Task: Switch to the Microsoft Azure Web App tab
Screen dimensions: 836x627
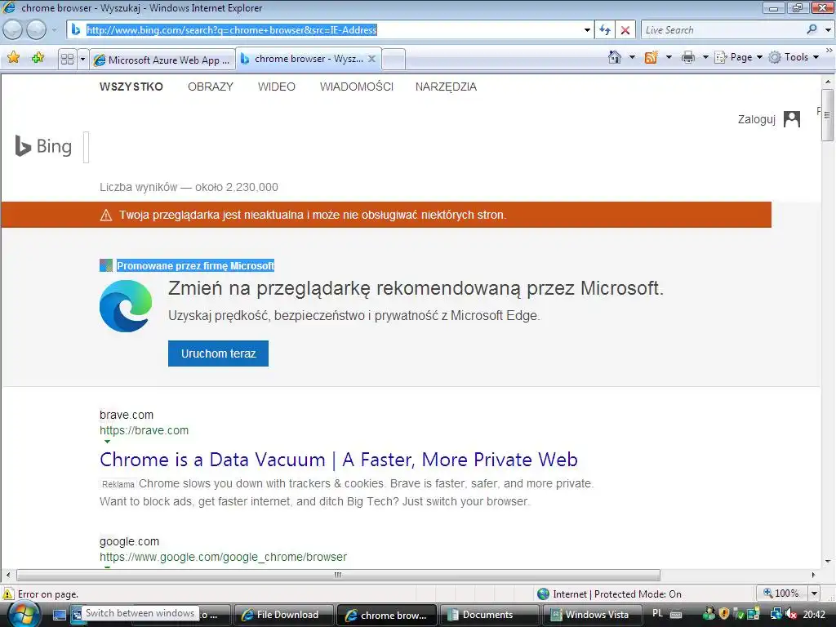Action: point(162,60)
